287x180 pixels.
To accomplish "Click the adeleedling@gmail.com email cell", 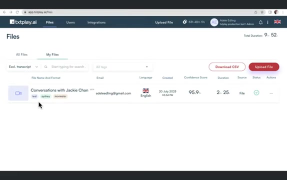I will tap(113, 93).
